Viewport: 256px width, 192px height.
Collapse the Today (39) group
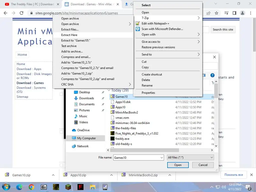(x=109, y=90)
